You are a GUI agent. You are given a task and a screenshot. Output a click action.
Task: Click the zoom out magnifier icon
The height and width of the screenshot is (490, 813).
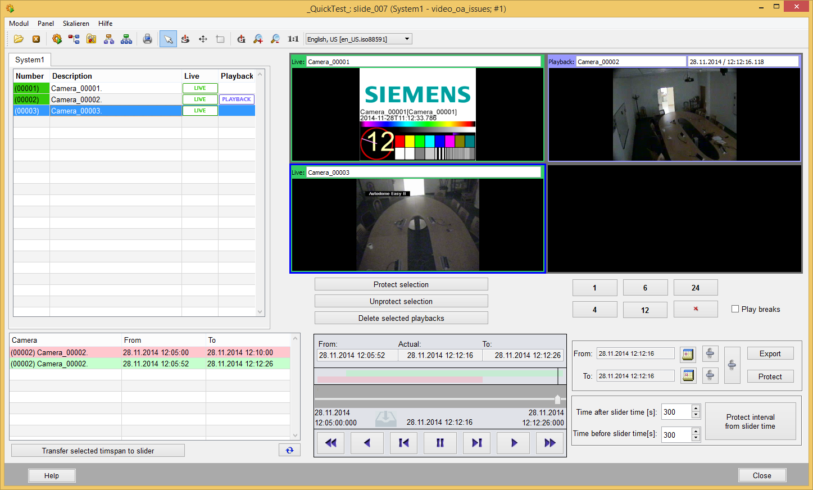click(x=275, y=39)
